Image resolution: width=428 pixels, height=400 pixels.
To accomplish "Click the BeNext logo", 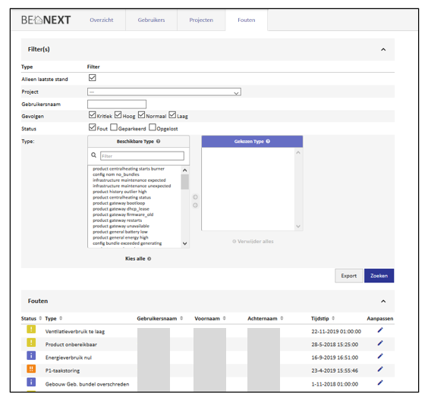I will point(46,20).
